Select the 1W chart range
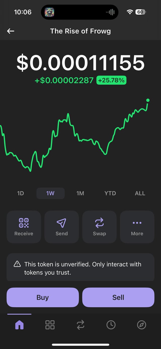Viewport: 161px width, 349px height. click(x=50, y=193)
